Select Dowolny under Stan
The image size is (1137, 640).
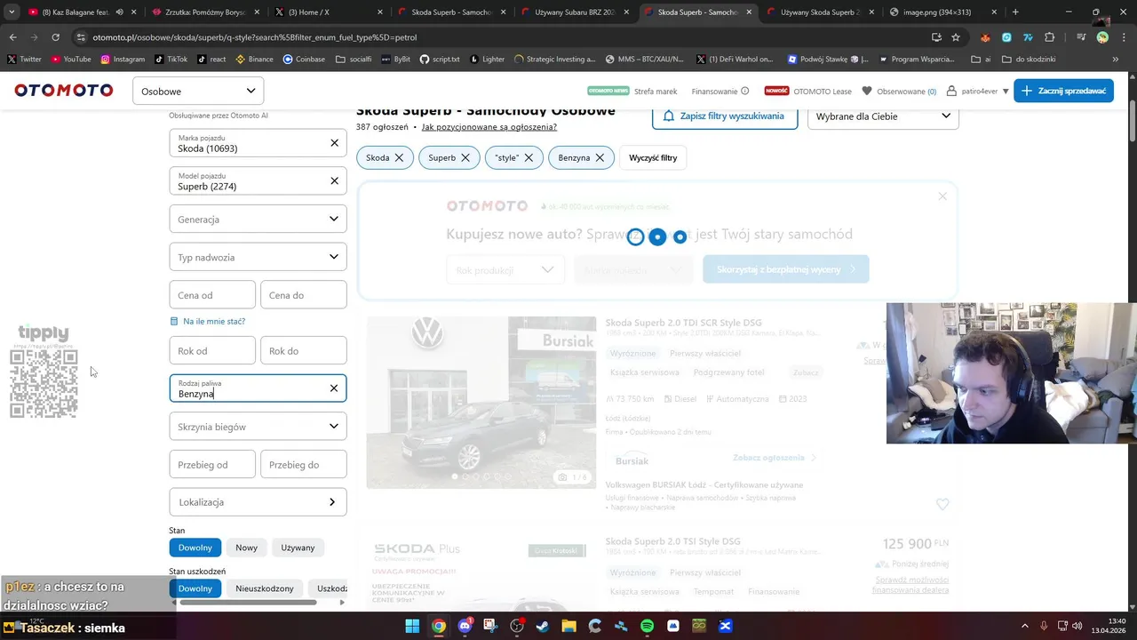(195, 548)
